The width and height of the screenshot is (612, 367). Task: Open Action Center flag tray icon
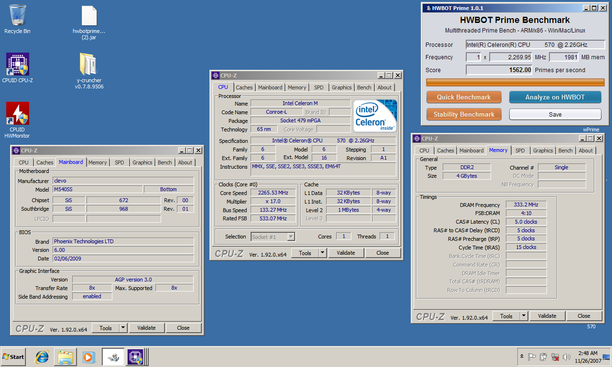click(532, 356)
